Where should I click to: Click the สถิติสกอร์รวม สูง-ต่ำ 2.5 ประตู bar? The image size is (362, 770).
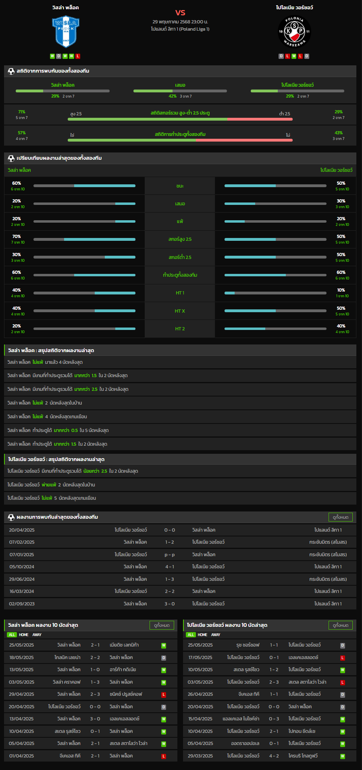180,119
